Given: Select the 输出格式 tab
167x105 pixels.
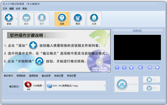Looking at the screenshot, I should click(x=9, y=76).
